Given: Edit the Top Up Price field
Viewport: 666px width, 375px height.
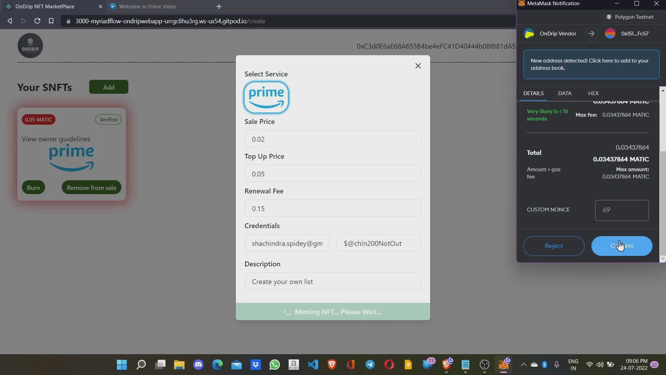Looking at the screenshot, I should [x=333, y=174].
